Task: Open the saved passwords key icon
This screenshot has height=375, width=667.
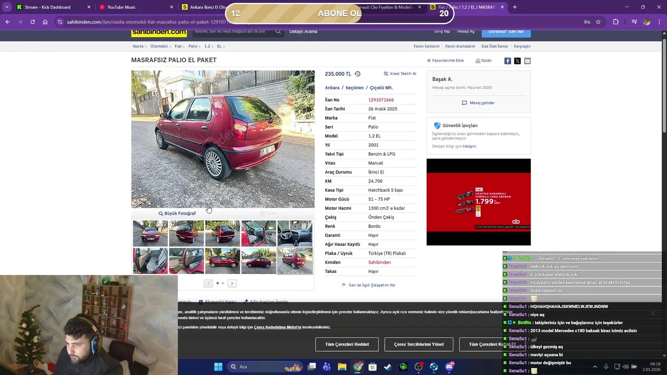Action: pyautogui.click(x=587, y=22)
